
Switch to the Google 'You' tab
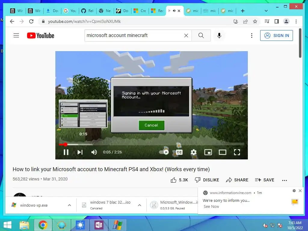pos(70,11)
